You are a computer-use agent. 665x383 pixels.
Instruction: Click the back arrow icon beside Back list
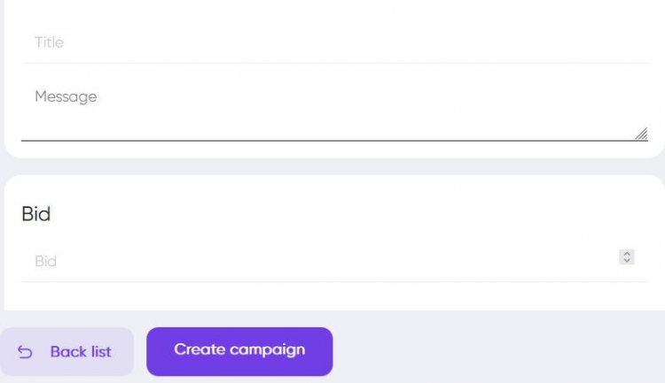pos(26,352)
